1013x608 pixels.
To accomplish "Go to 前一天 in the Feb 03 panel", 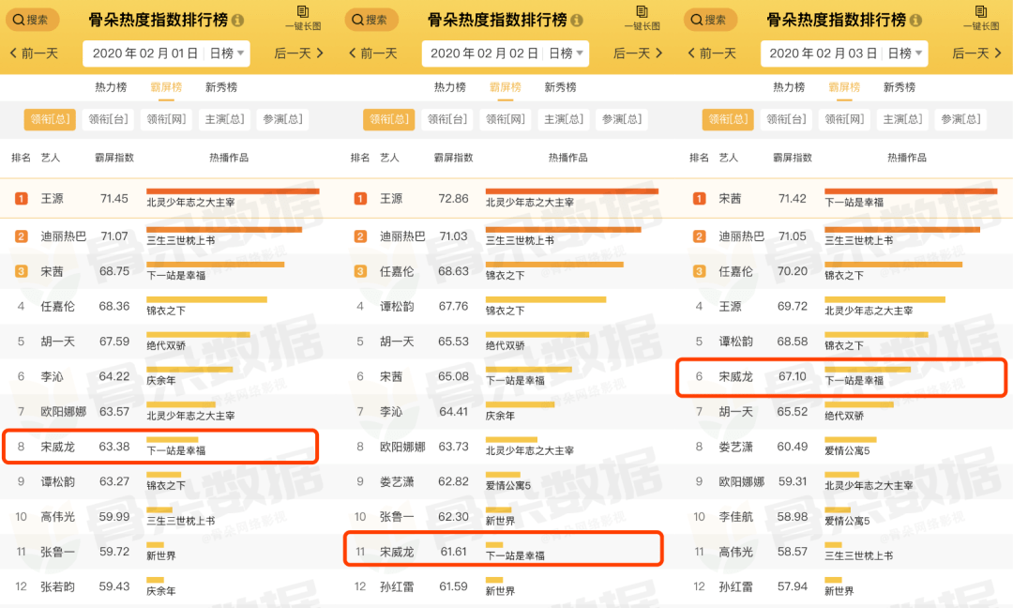I will tap(713, 53).
